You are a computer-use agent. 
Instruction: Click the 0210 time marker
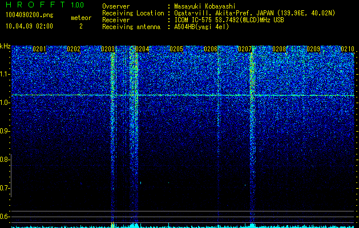[x=348, y=49]
